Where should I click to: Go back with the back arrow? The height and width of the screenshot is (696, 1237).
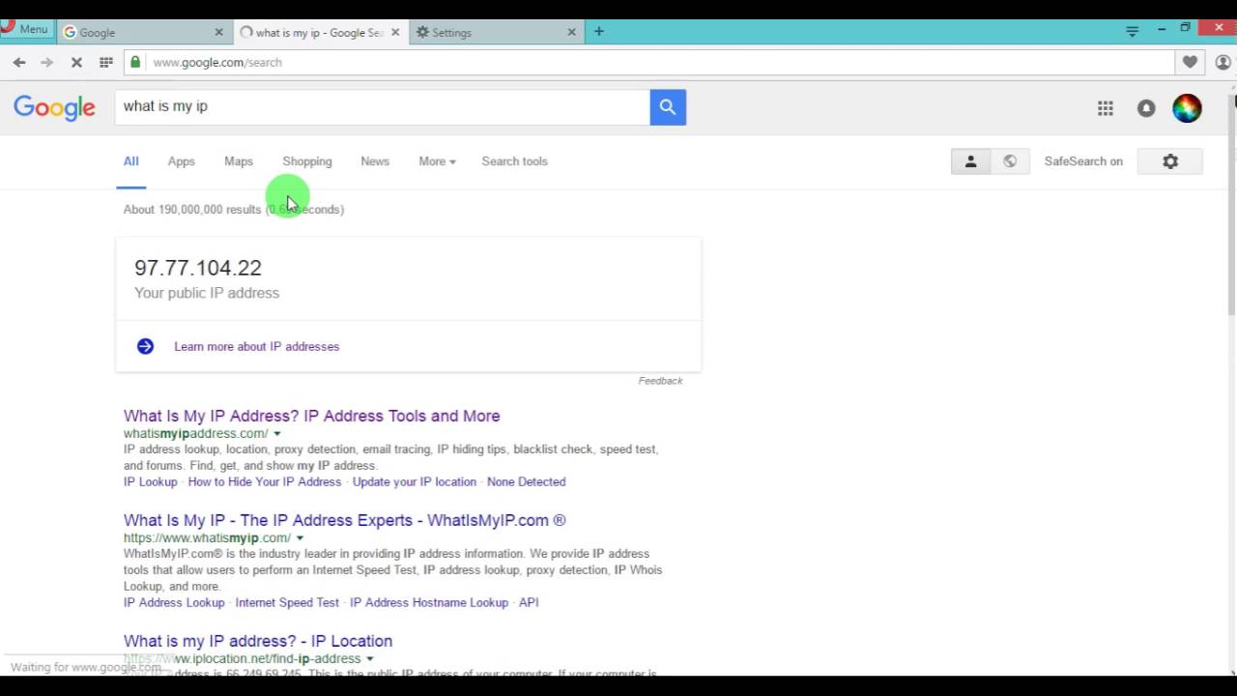[x=19, y=62]
